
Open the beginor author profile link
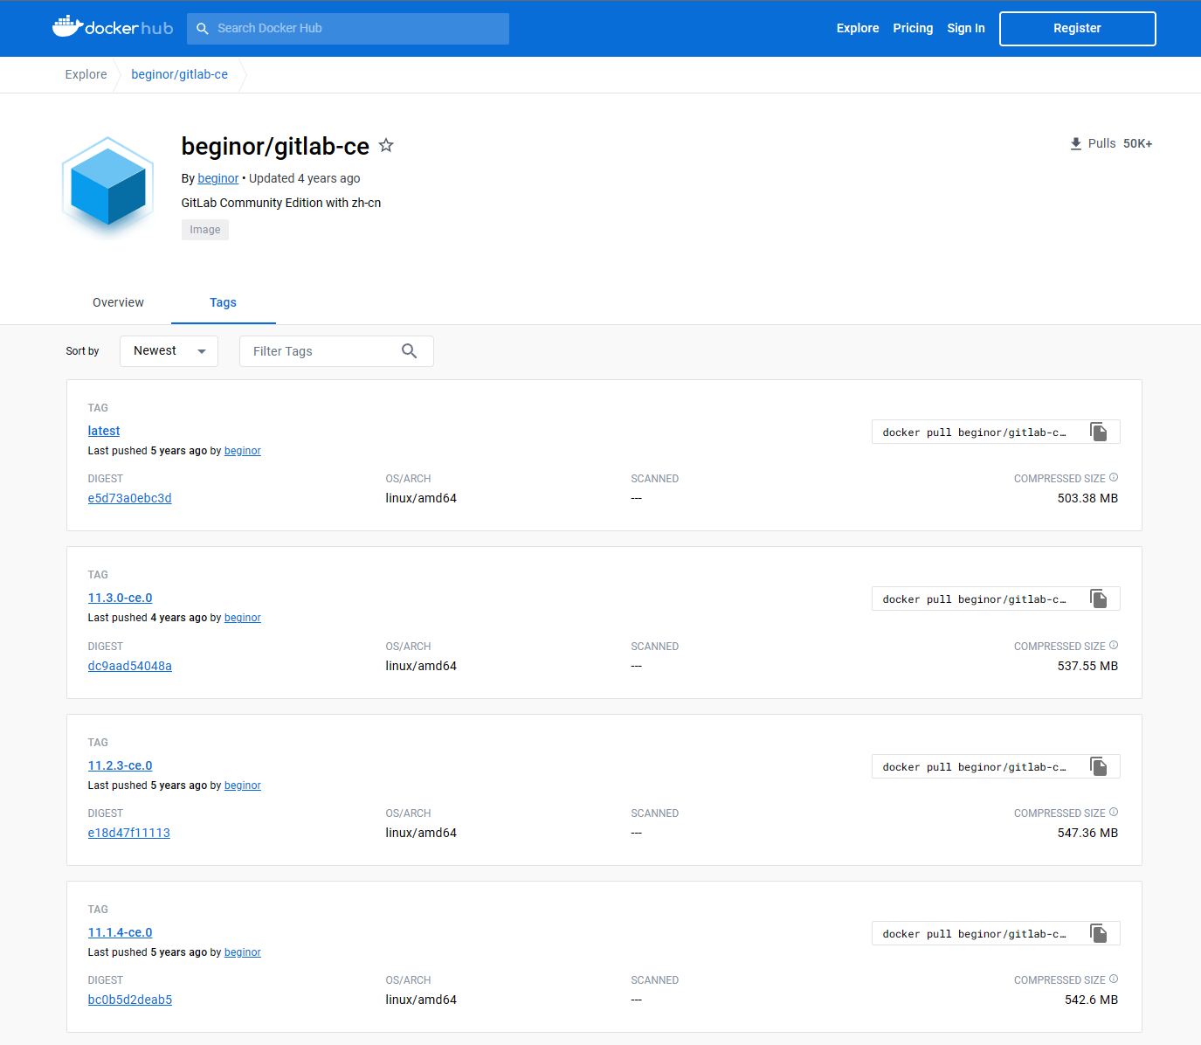point(218,178)
